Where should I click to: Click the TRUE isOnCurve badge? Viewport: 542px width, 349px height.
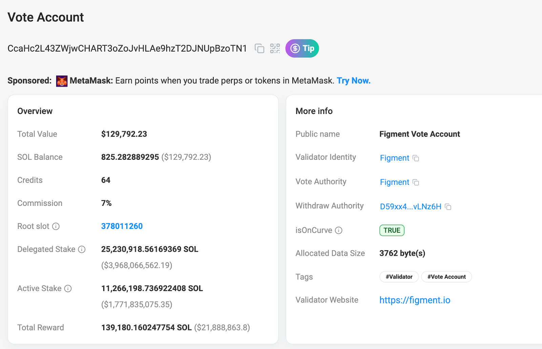[392, 230]
